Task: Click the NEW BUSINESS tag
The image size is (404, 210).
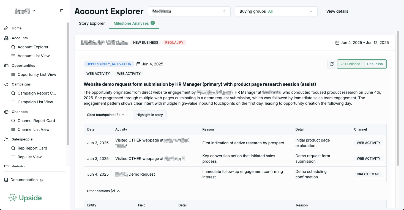Action: pyautogui.click(x=146, y=43)
